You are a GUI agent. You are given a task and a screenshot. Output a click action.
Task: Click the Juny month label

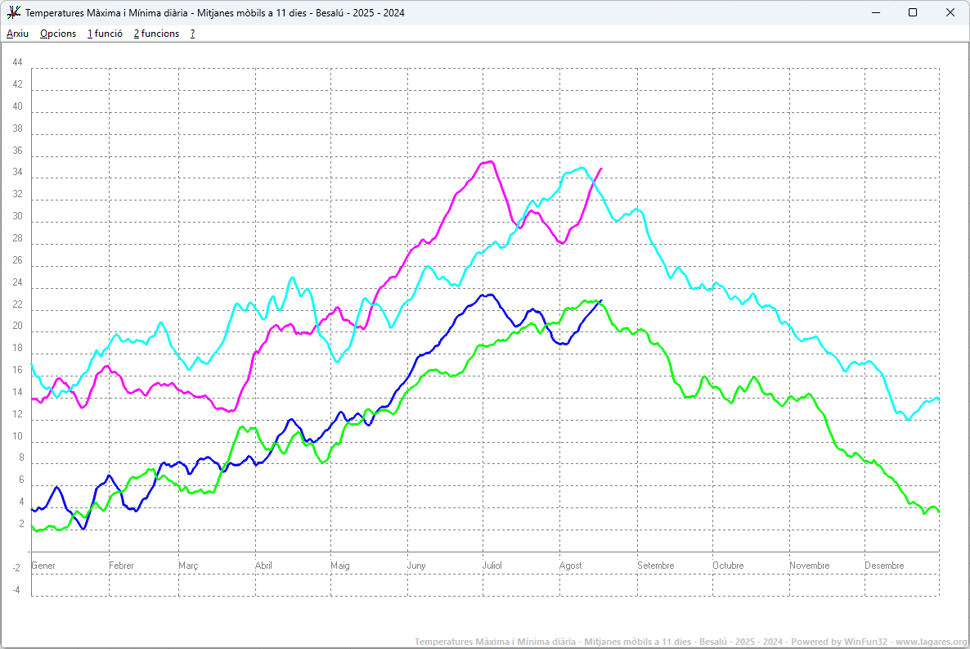click(416, 566)
